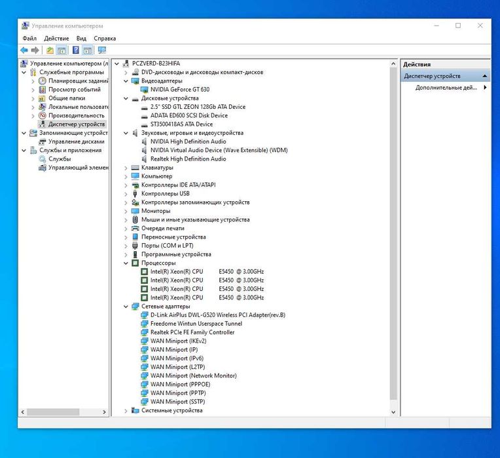
Task: Open the Файл menu
Action: [29, 38]
